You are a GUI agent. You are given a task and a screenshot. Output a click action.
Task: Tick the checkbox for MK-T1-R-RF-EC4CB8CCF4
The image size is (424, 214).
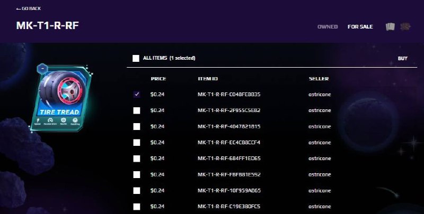coord(137,143)
